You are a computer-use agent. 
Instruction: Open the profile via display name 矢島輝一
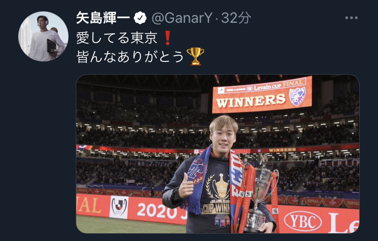[103, 18]
